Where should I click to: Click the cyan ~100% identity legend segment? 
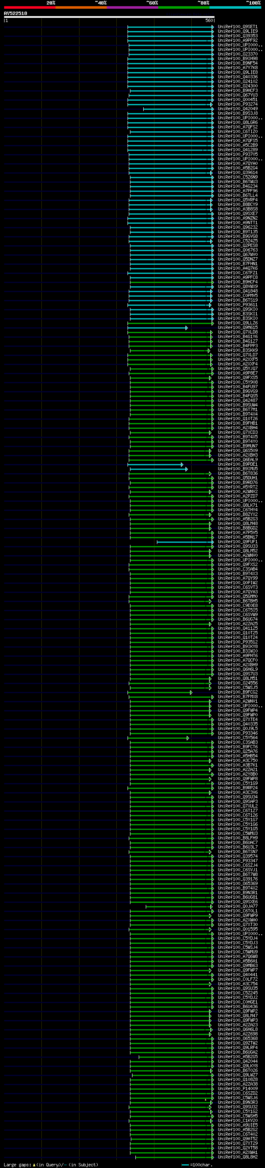pyautogui.click(x=235, y=7)
